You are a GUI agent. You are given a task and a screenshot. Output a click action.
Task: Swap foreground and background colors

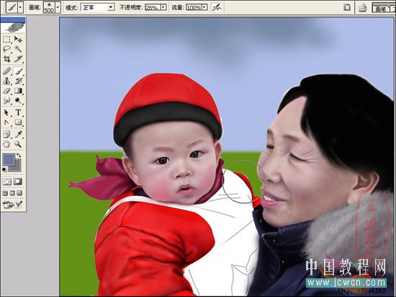(x=19, y=155)
